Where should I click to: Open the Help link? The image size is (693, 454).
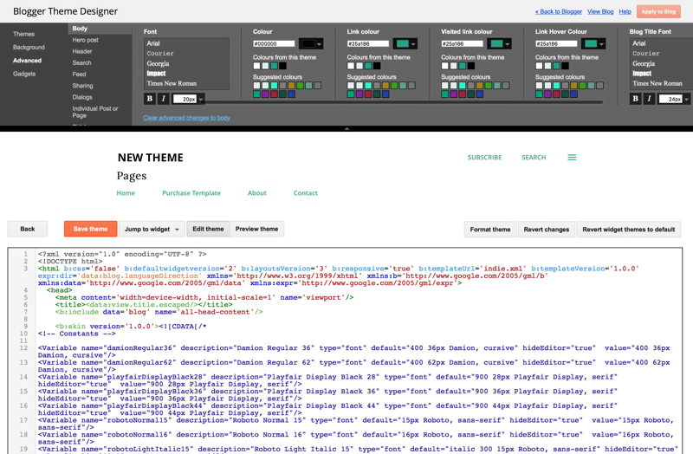point(625,11)
